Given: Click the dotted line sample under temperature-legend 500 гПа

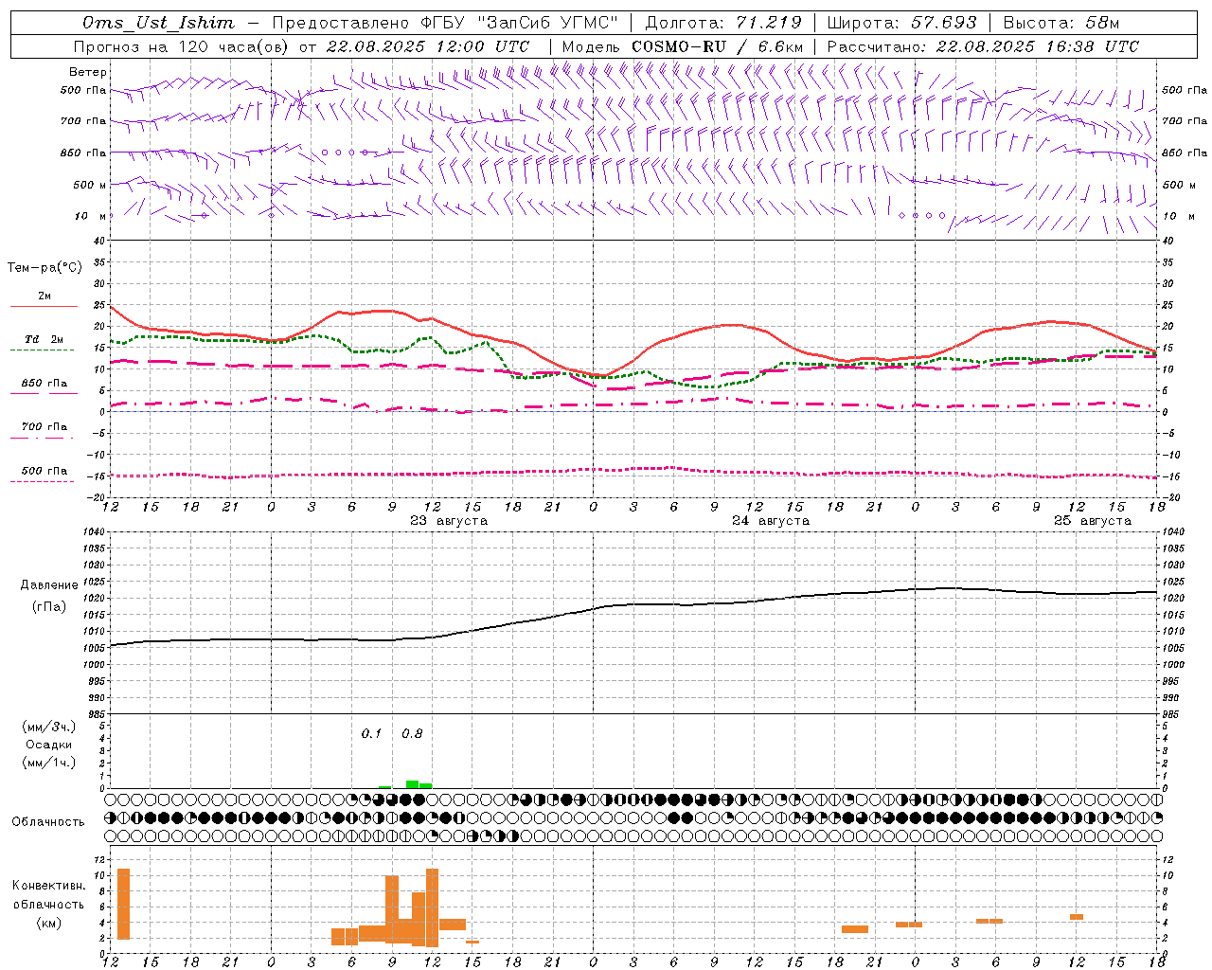Looking at the screenshot, I should click(x=42, y=481).
